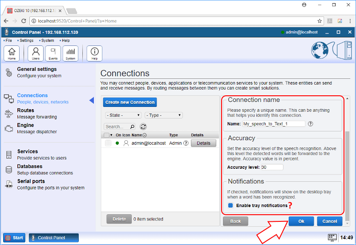Viewport: 356px width, 245px height.
Task: Click the globe and computer logo
Action: click(331, 50)
